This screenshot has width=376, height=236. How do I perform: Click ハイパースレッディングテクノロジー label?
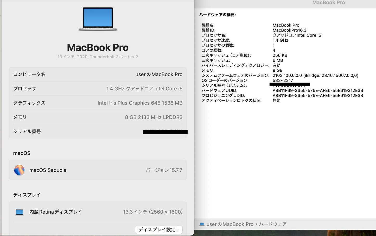click(235, 65)
